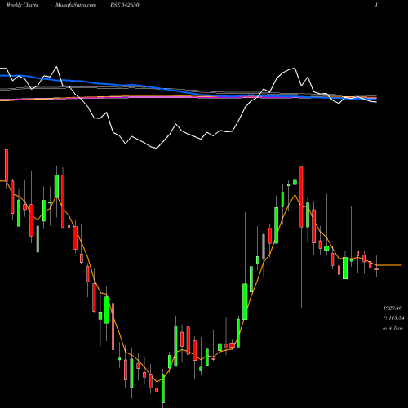
Task: Click the 'in 4 Days' text
Action: click(392, 328)
